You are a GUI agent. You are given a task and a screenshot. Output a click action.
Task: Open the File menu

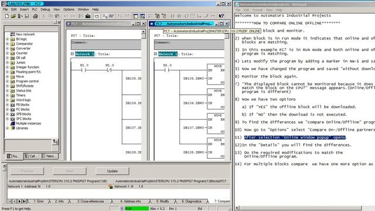[5, 9]
